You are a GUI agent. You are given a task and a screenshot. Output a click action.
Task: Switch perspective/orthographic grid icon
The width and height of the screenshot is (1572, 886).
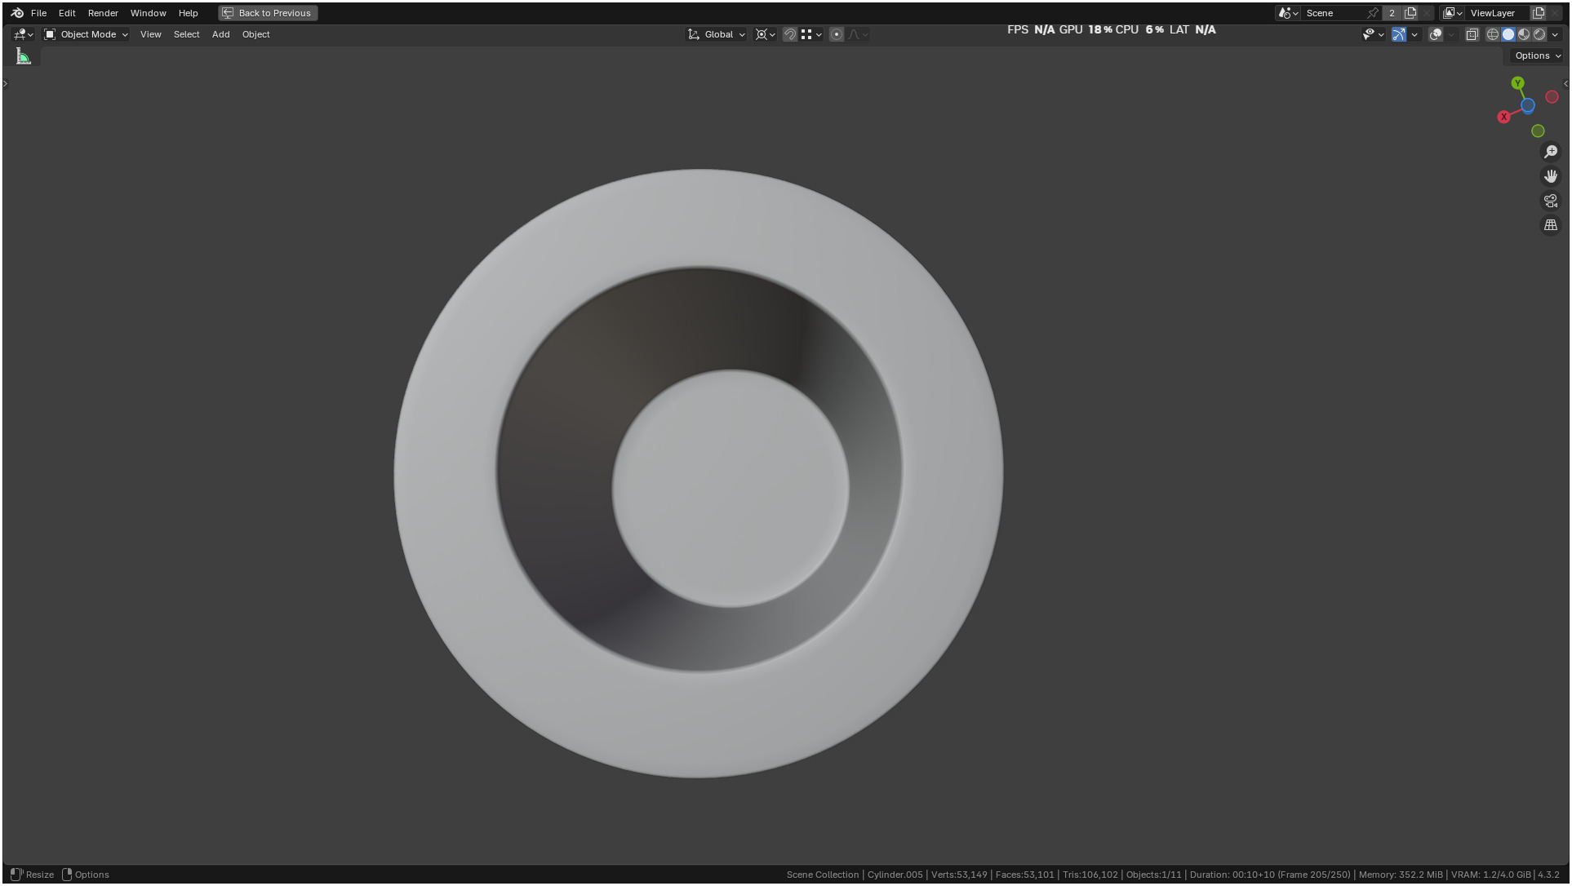pyautogui.click(x=1550, y=225)
